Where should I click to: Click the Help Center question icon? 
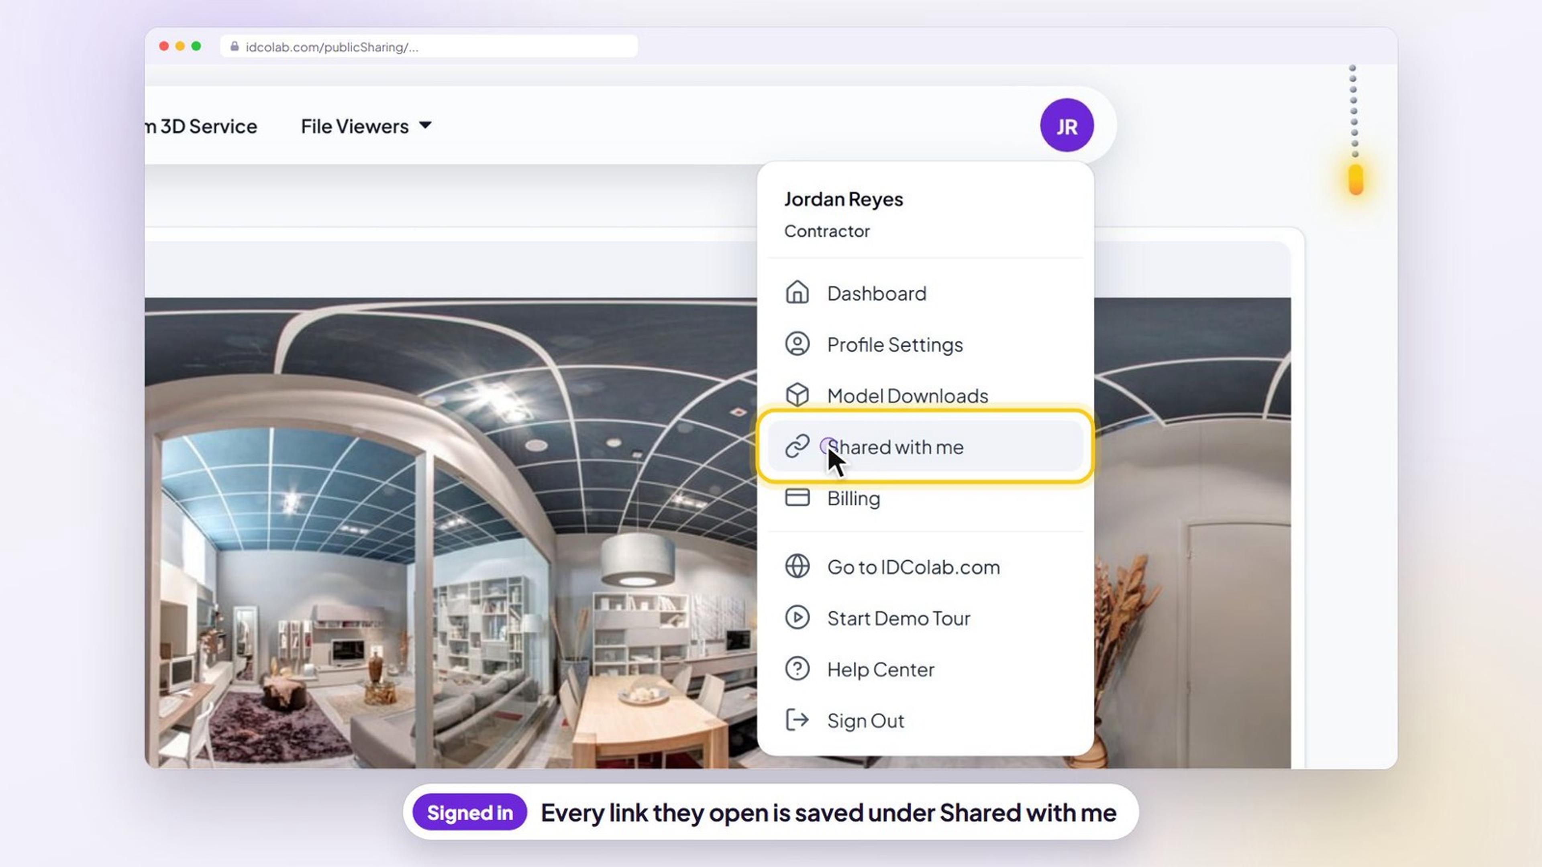797,668
